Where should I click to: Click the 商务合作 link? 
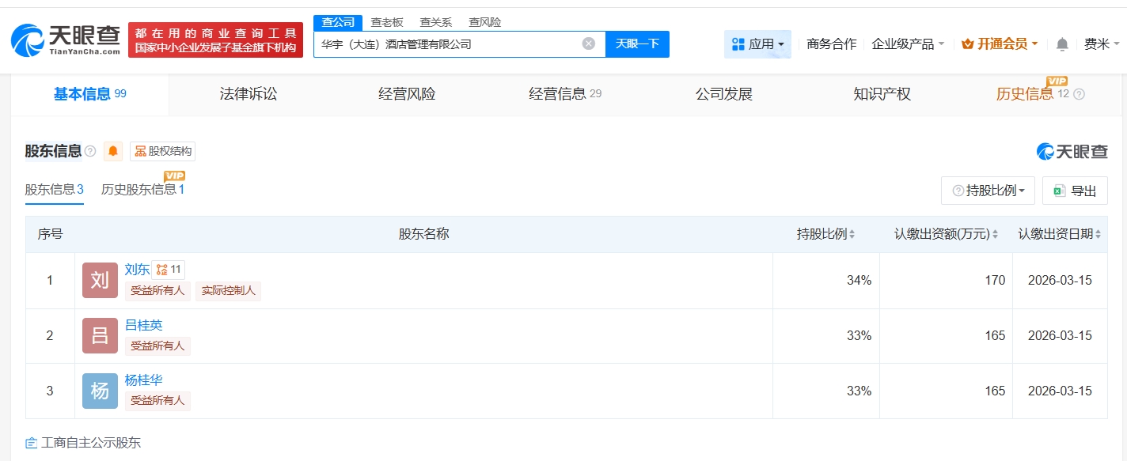pyautogui.click(x=831, y=44)
